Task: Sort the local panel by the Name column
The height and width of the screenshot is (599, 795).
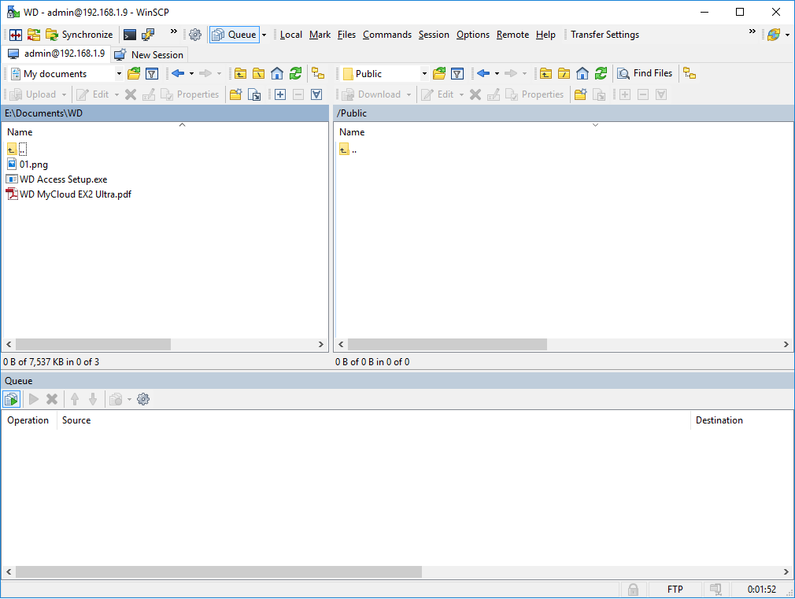Action: click(x=20, y=132)
